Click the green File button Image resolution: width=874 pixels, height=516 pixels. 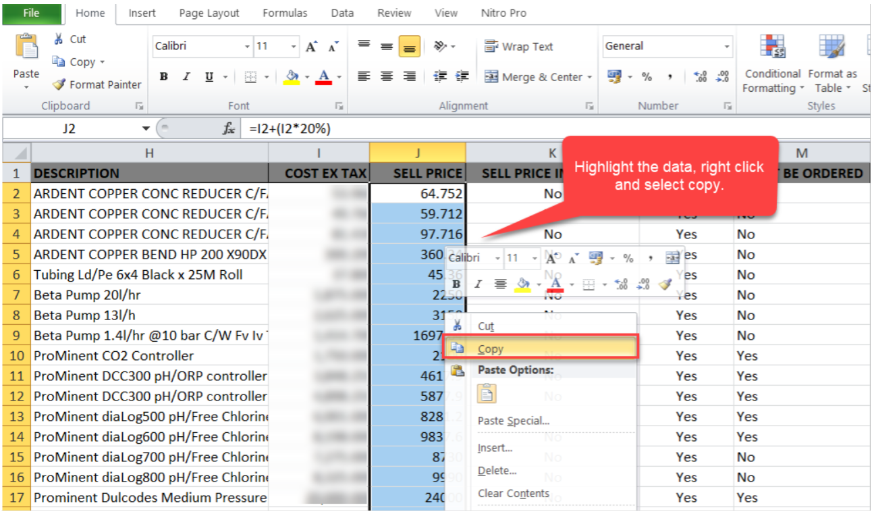(31, 13)
